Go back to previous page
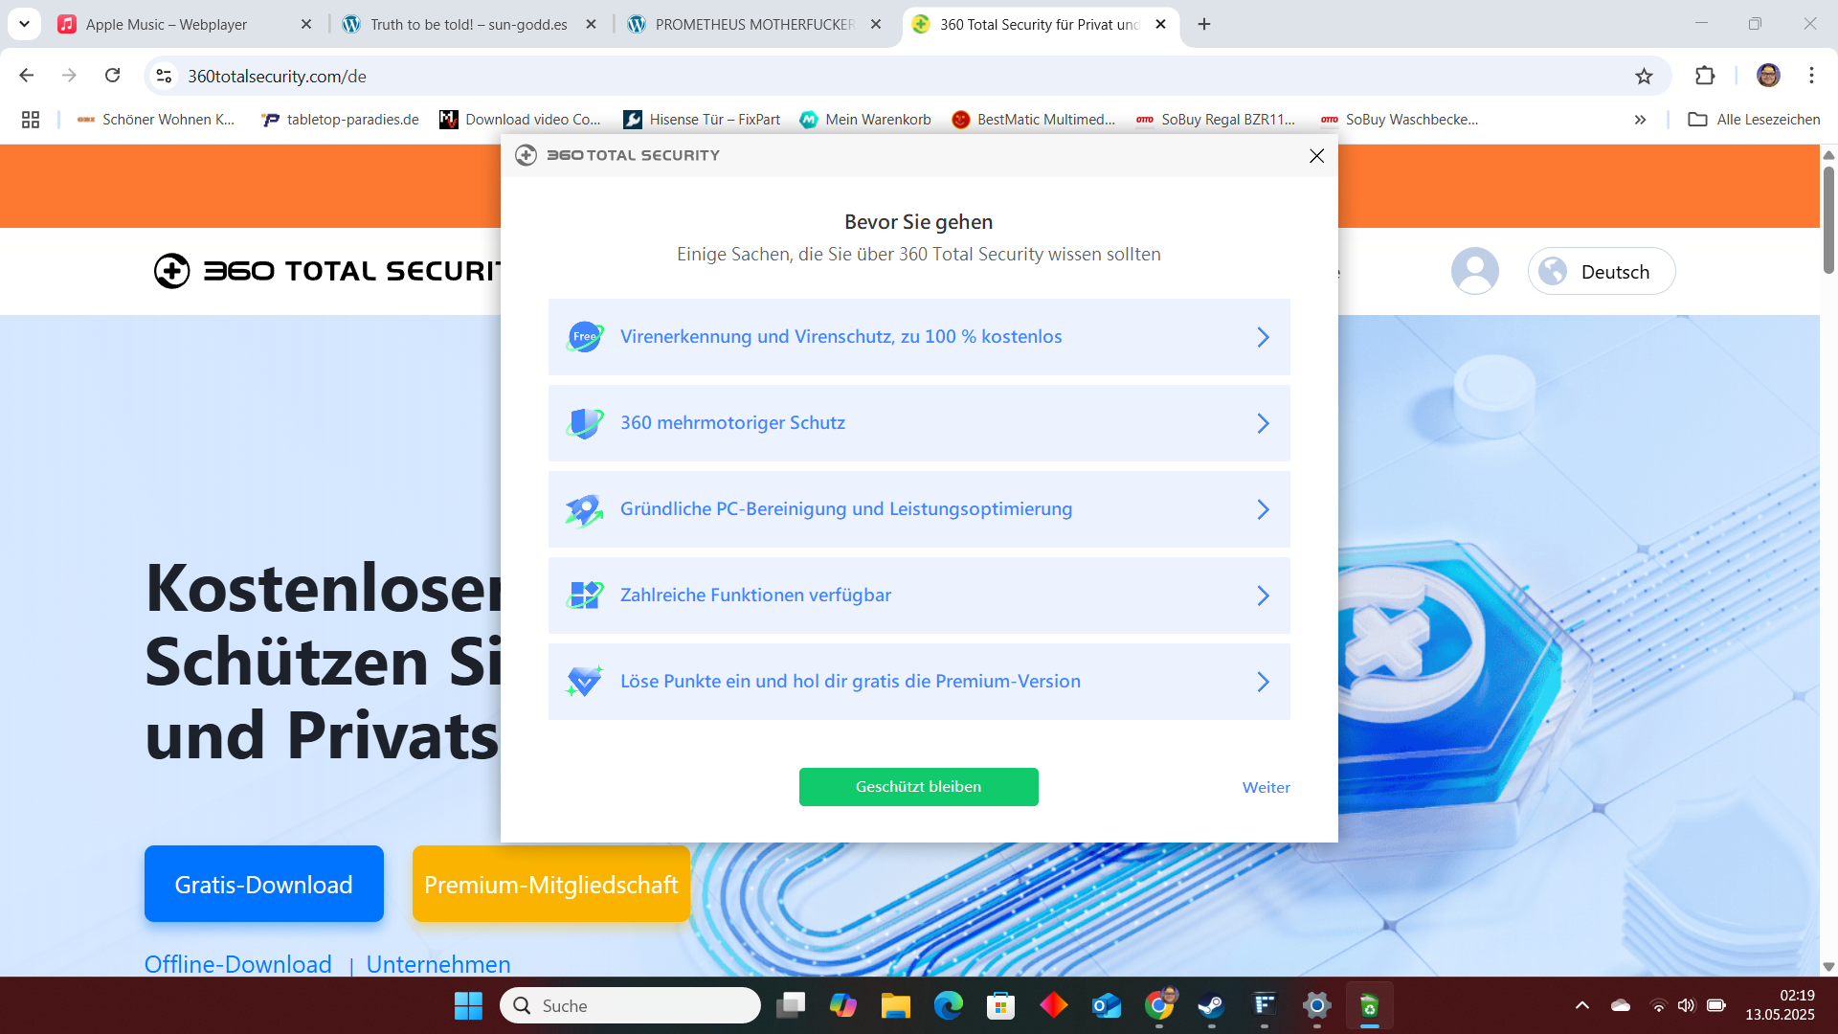1838x1034 pixels. coord(27,76)
